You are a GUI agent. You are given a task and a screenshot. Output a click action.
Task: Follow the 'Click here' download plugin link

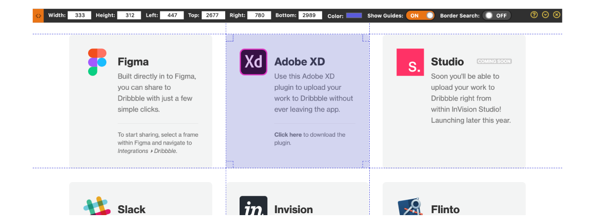coord(288,135)
